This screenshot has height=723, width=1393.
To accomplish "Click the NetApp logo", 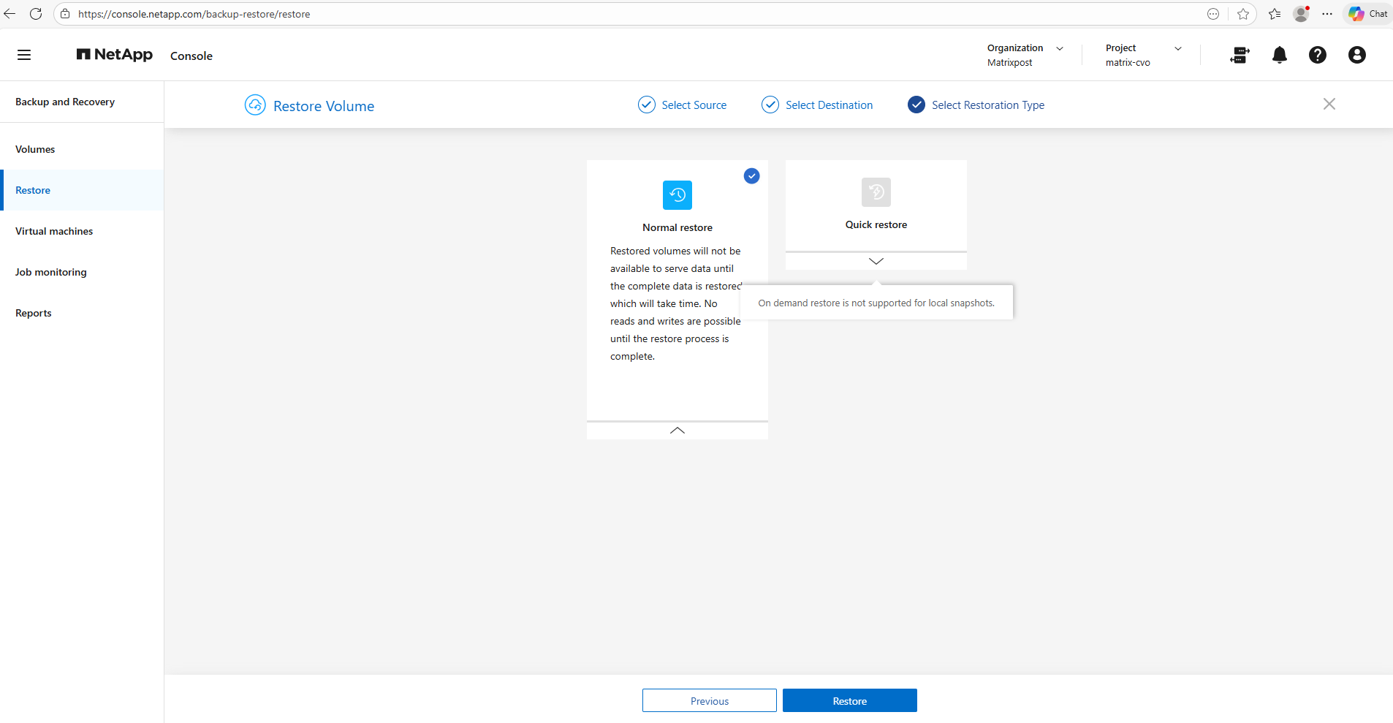I will (115, 55).
